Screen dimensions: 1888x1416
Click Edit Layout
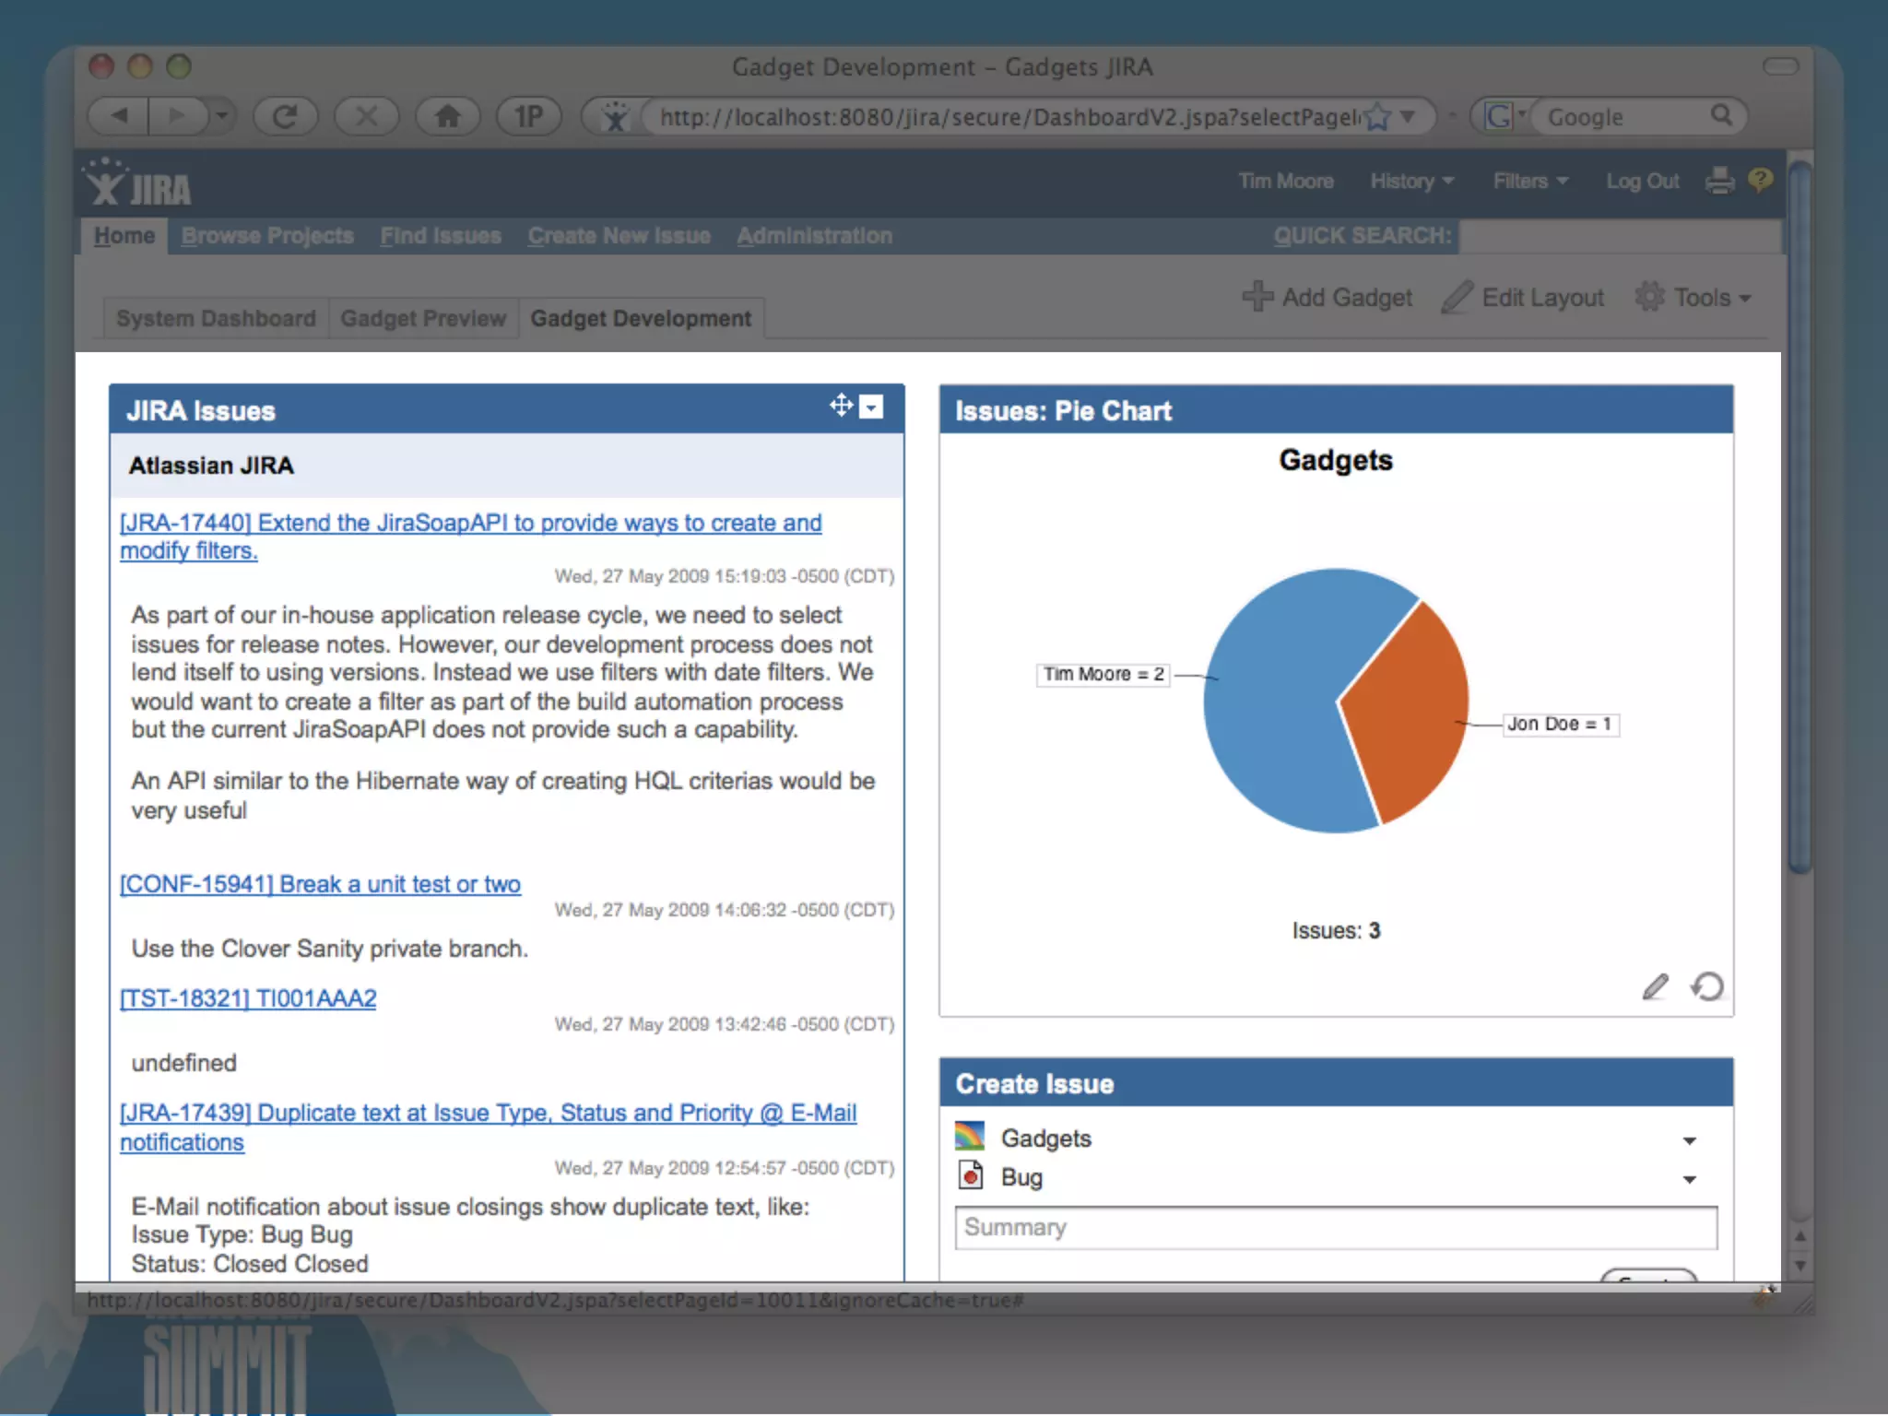tap(1522, 297)
